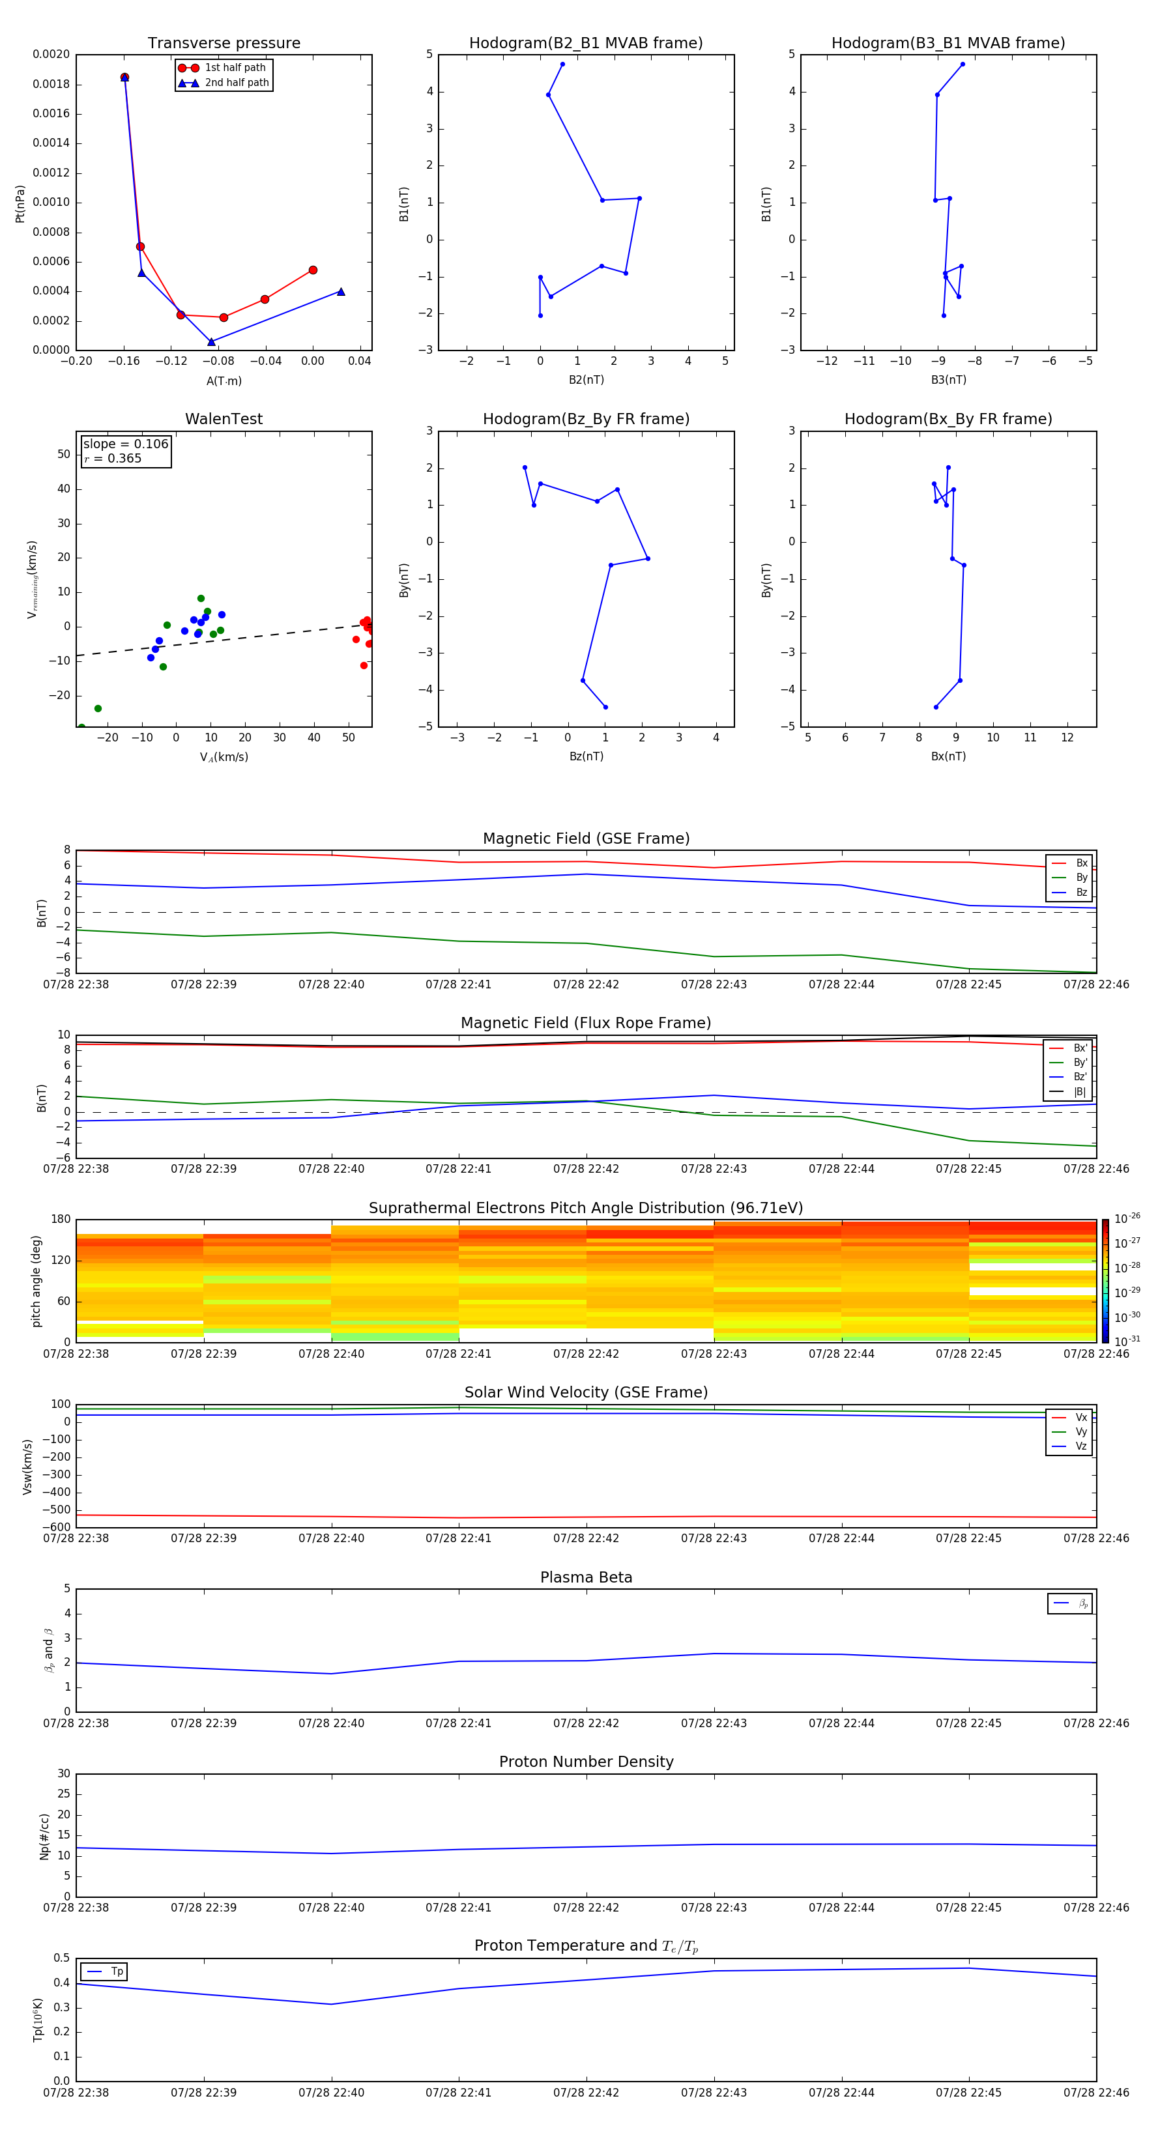Click the 'V_remaining(km/s)' y-axis label
Screen dimensions: 1173x2150
pyautogui.click(x=32, y=579)
